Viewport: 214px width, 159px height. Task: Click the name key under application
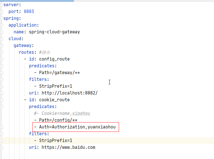pos(19,32)
